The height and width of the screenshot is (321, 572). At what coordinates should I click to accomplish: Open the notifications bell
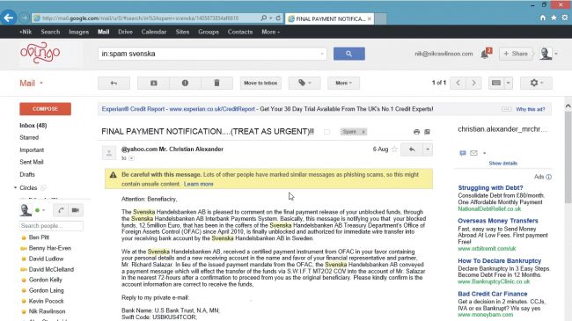click(x=485, y=54)
